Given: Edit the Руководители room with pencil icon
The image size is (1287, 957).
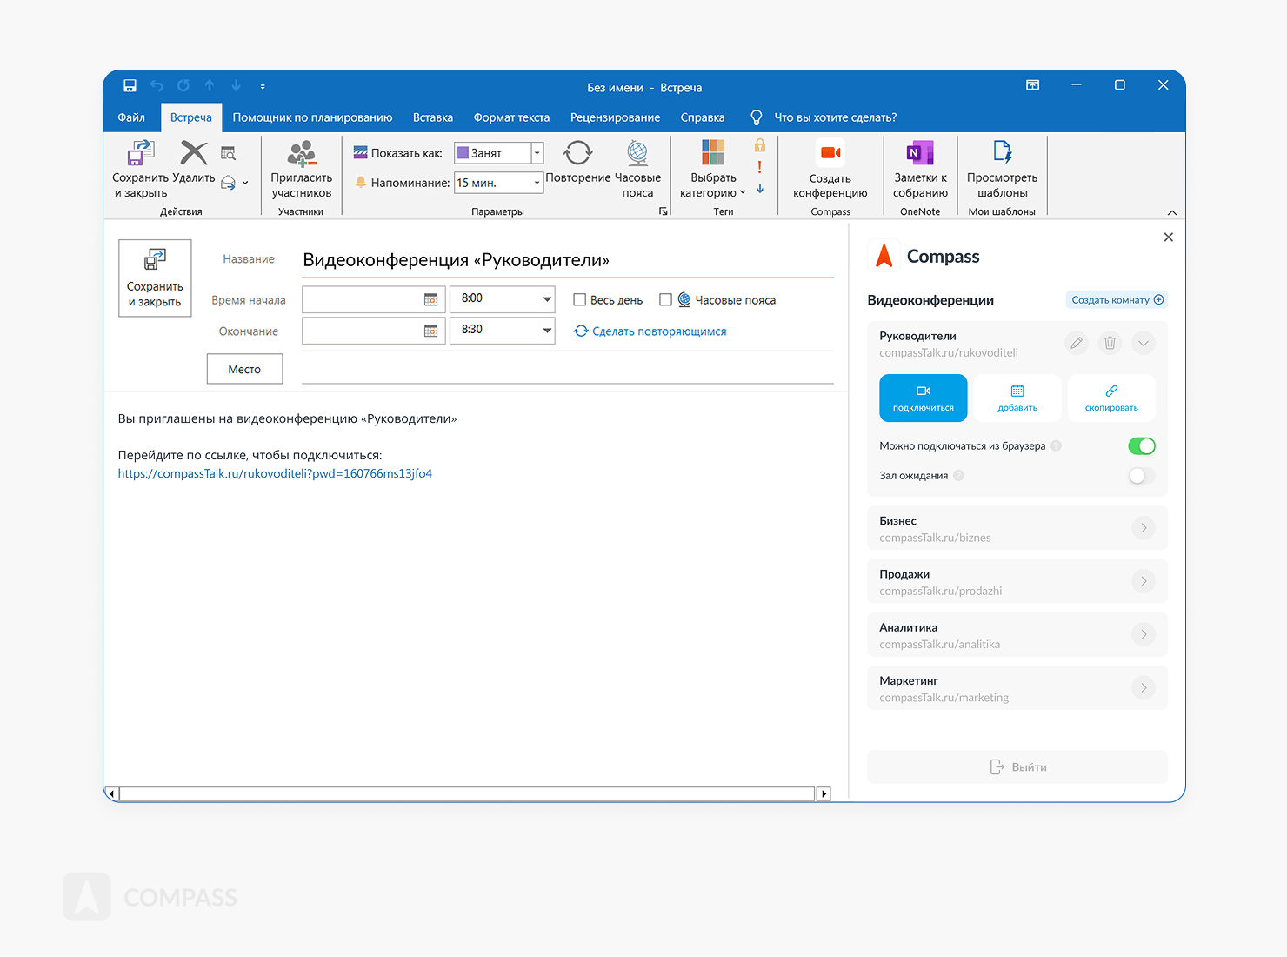Looking at the screenshot, I should click(1077, 343).
